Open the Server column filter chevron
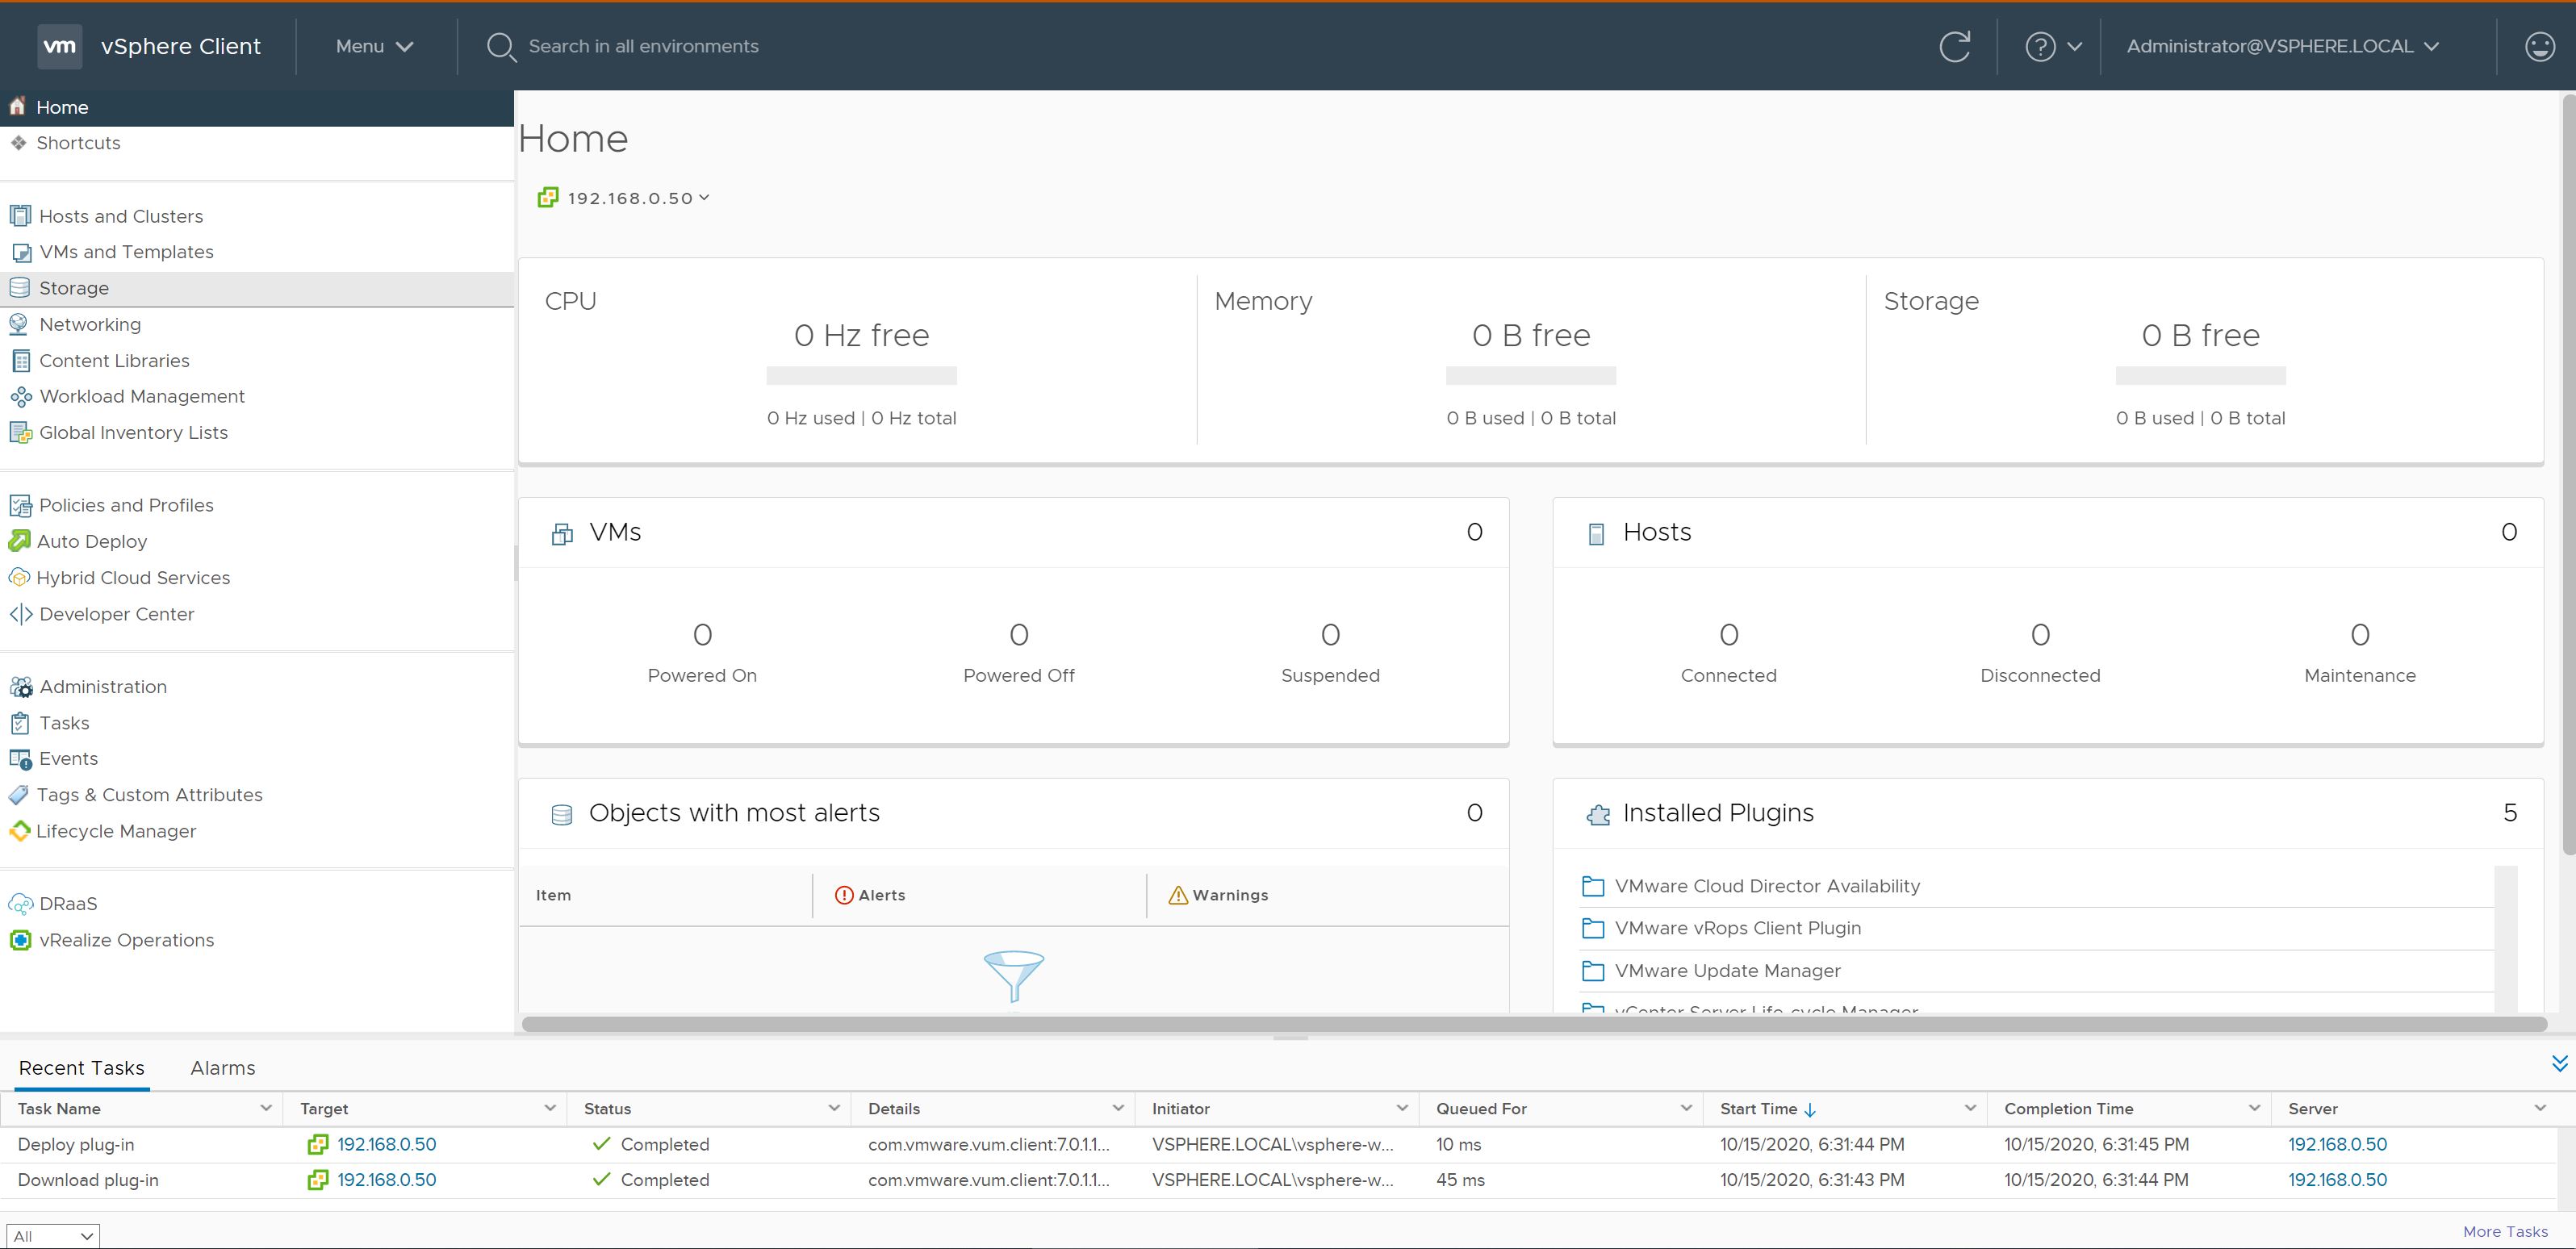Image resolution: width=2576 pixels, height=1249 pixels. click(x=2540, y=1108)
